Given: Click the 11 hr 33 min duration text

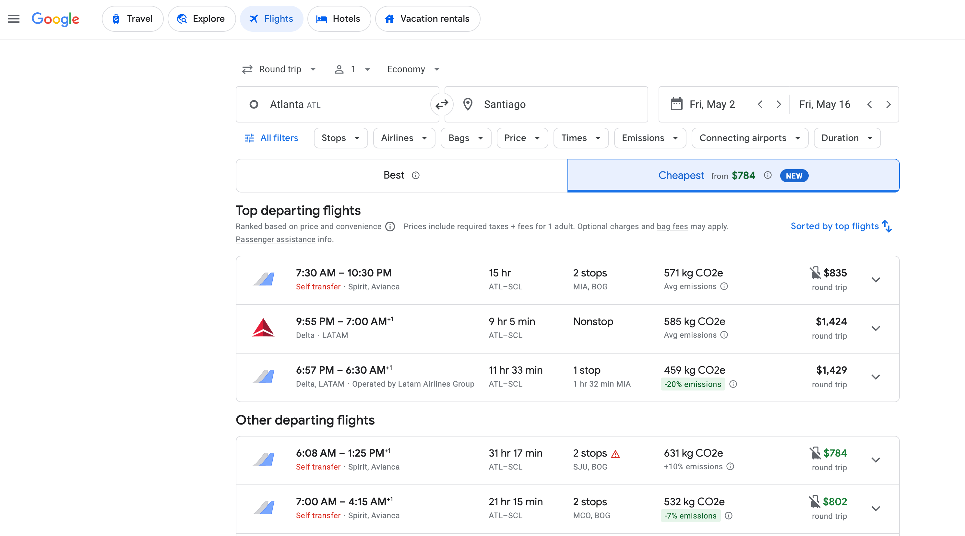Looking at the screenshot, I should pos(516,370).
